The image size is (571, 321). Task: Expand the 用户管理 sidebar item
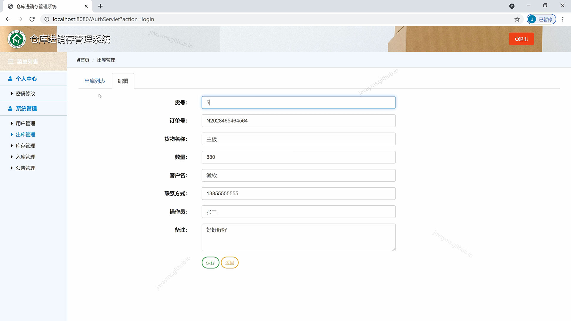[25, 123]
